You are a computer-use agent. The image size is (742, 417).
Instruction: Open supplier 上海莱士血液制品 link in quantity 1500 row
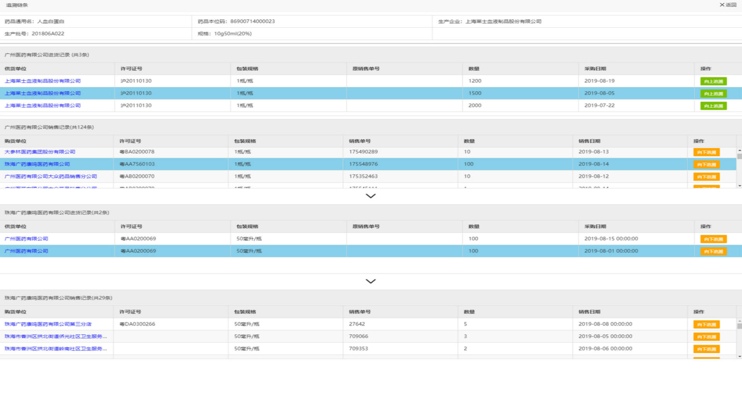43,93
